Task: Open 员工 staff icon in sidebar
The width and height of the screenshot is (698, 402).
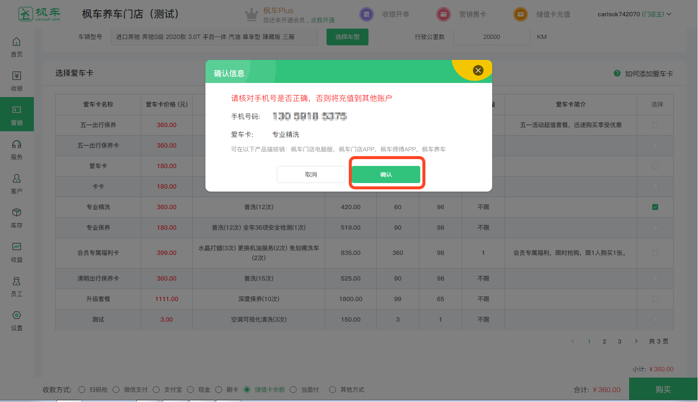Action: (x=17, y=281)
